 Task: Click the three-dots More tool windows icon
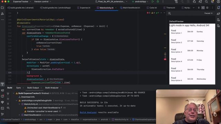coord(2,20)
